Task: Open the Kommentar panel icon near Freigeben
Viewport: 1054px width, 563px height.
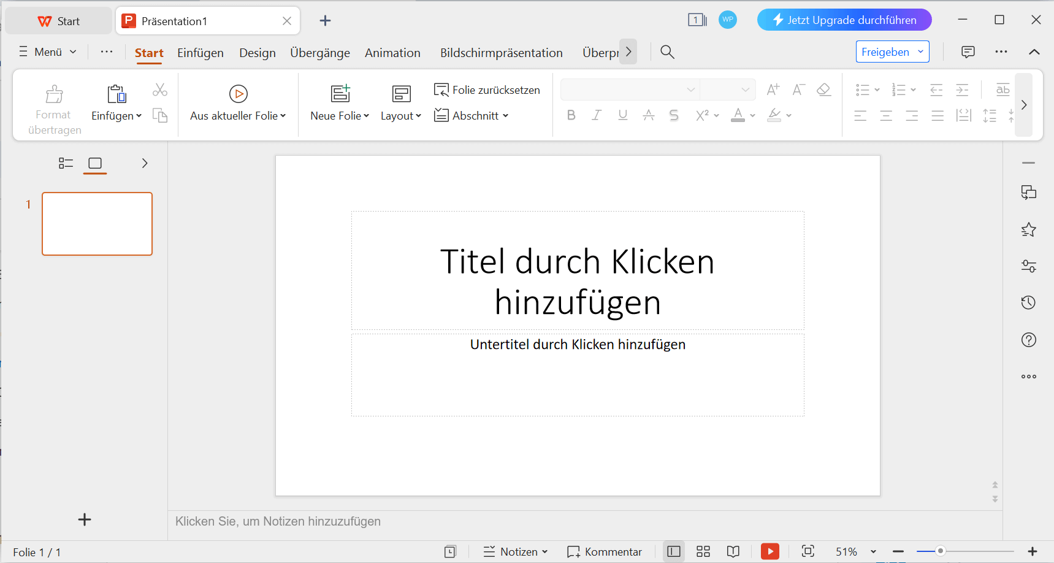Action: [968, 52]
